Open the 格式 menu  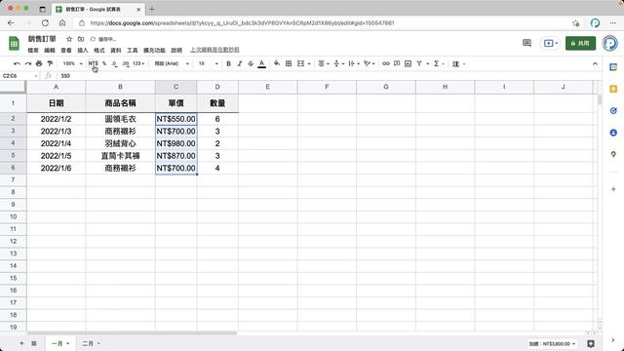tap(99, 50)
